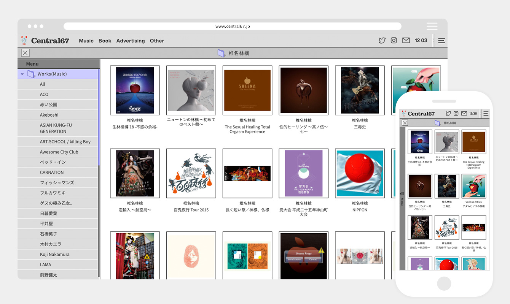Open the desktop NIPPON red ball cover
The height and width of the screenshot is (304, 510).
click(360, 173)
